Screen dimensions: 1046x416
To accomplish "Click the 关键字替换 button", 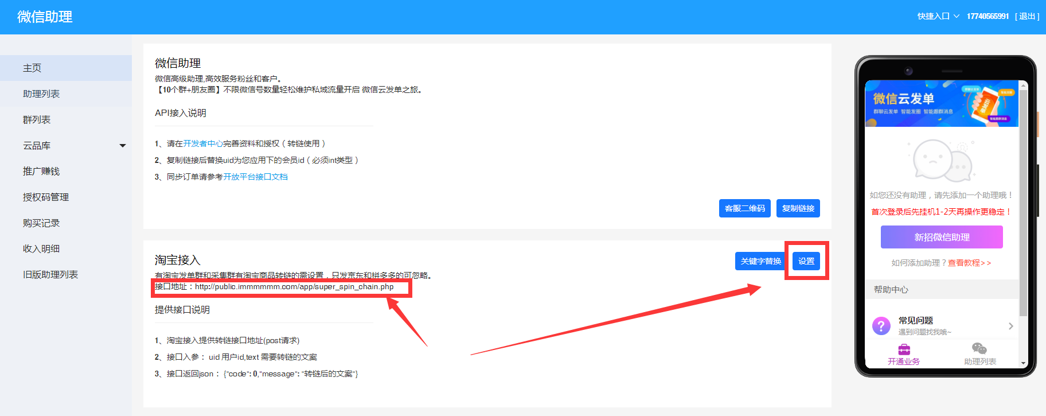I will [761, 261].
